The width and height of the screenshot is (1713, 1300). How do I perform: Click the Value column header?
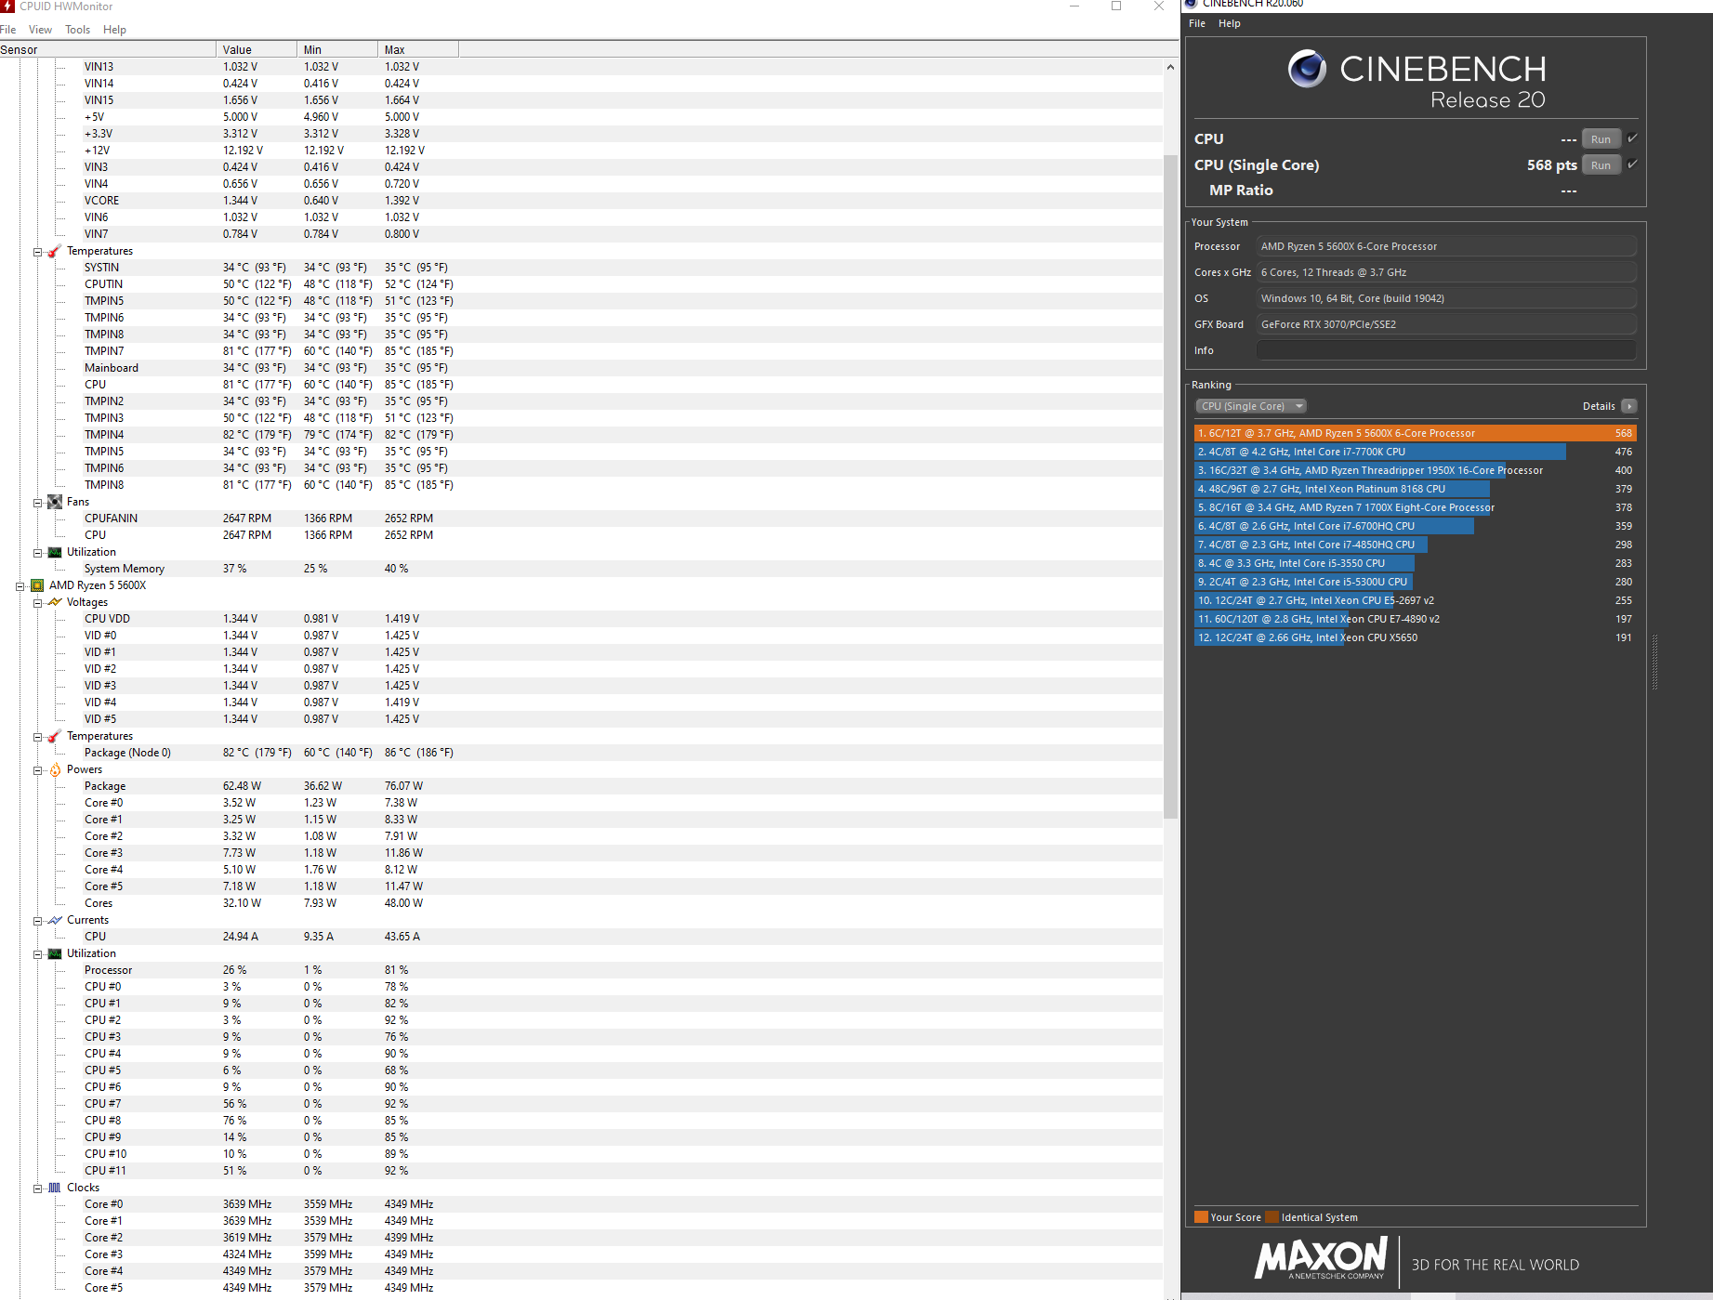[257, 50]
